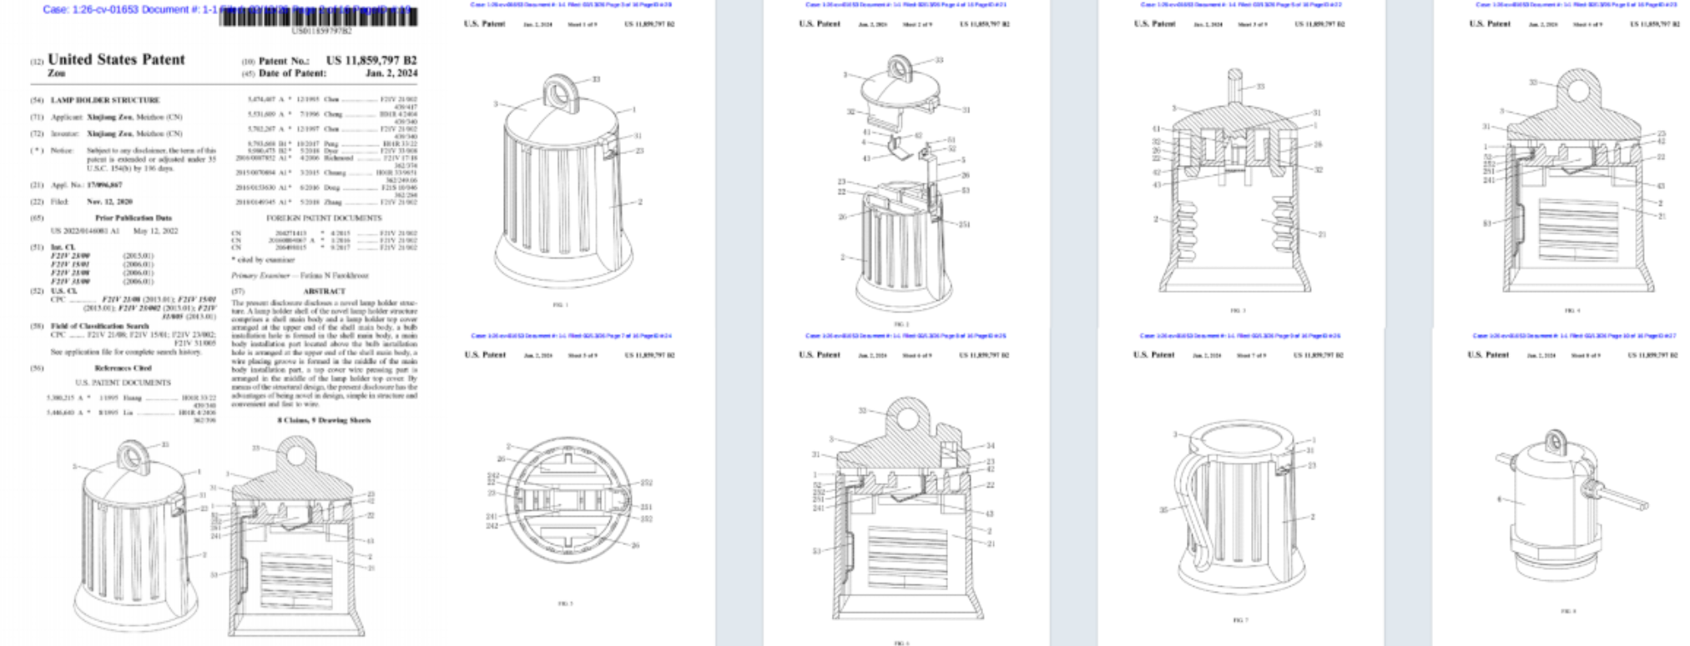
Task: Click the 'Prior Publication Data' heading
Action: 134,218
